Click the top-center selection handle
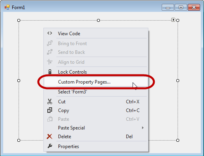Viewport: 204px width, 156px height. (x=98, y=20)
